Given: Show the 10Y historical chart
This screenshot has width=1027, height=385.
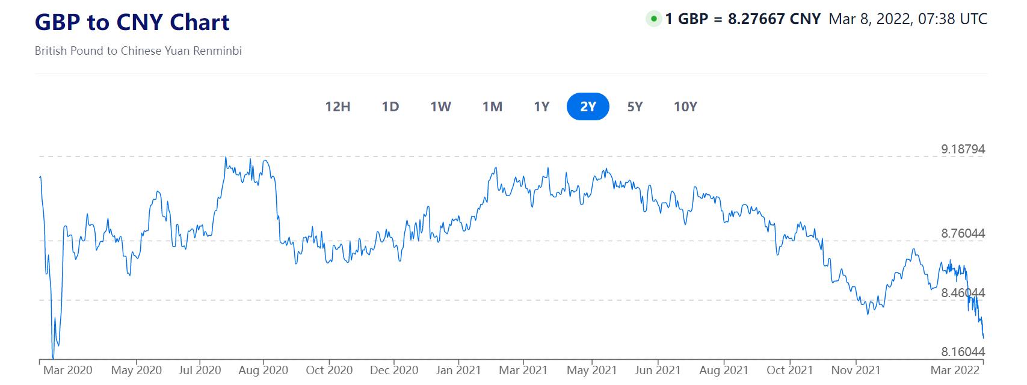Looking at the screenshot, I should pos(685,107).
